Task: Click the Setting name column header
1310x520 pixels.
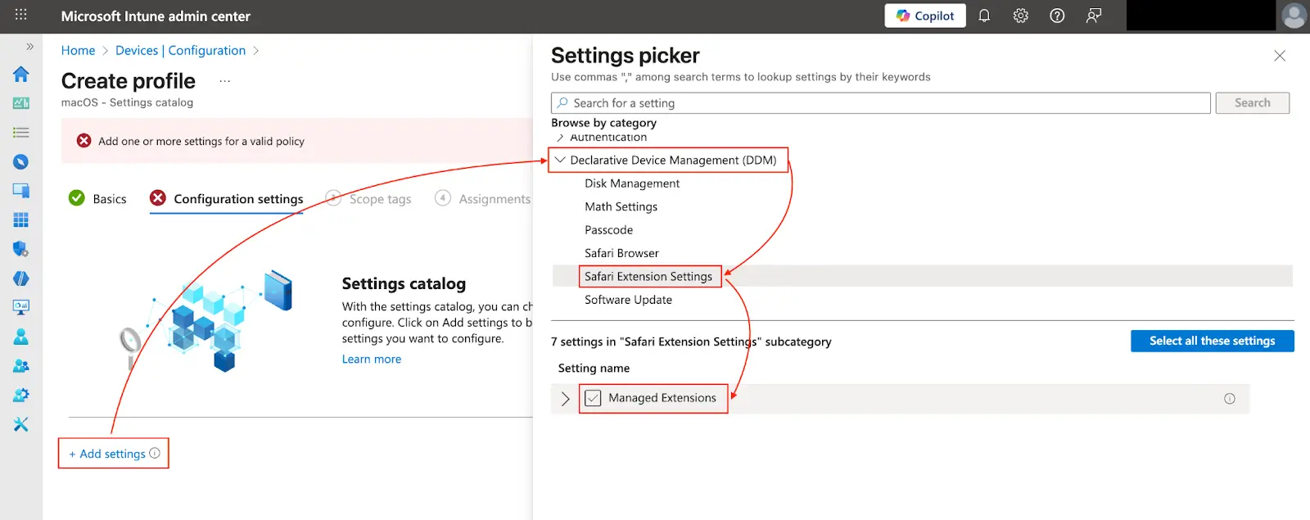Action: tap(594, 369)
